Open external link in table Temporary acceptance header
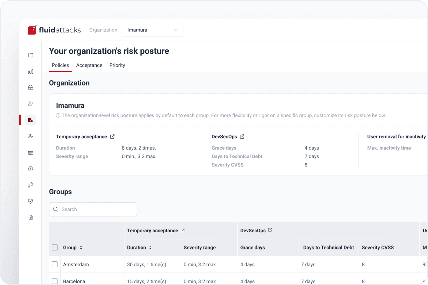Viewport: 428px width, 285px height. [x=183, y=230]
